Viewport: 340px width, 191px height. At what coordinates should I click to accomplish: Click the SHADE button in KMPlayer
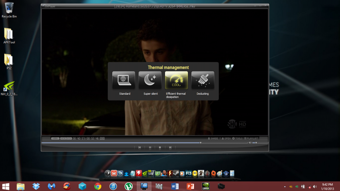[213, 138]
